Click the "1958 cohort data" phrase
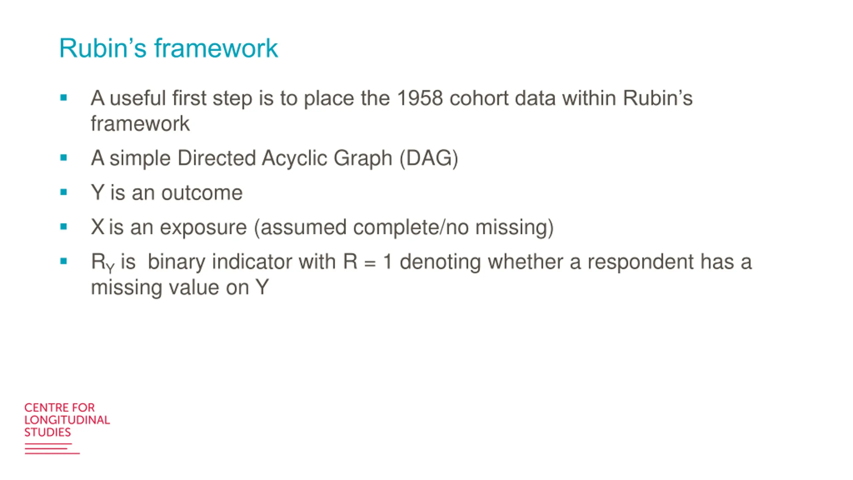The image size is (853, 480). [x=476, y=98]
